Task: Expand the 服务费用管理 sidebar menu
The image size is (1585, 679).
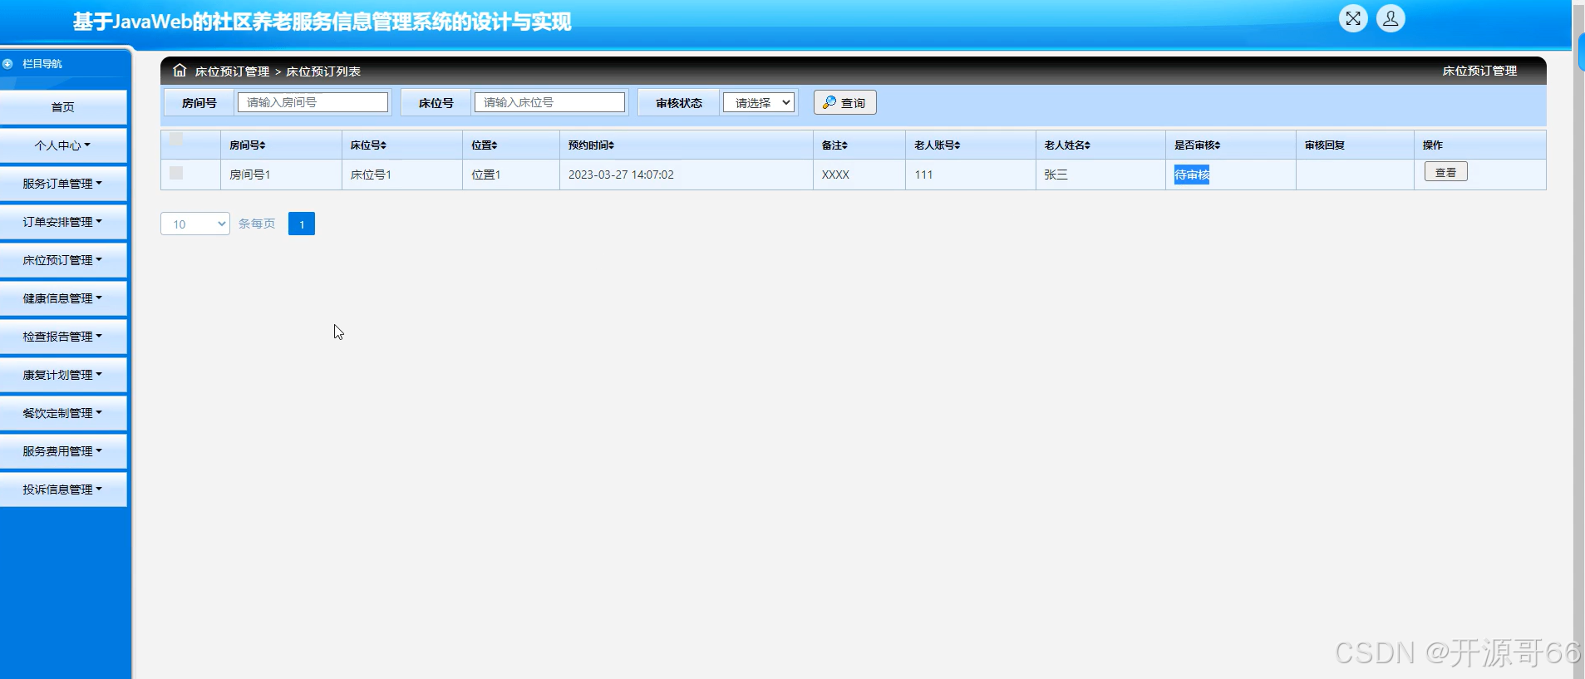Action: coord(63,451)
